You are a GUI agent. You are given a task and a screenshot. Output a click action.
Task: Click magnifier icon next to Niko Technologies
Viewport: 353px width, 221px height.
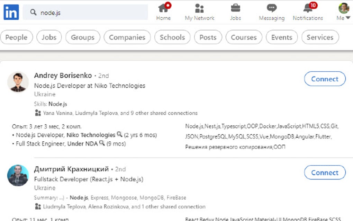click(x=119, y=134)
